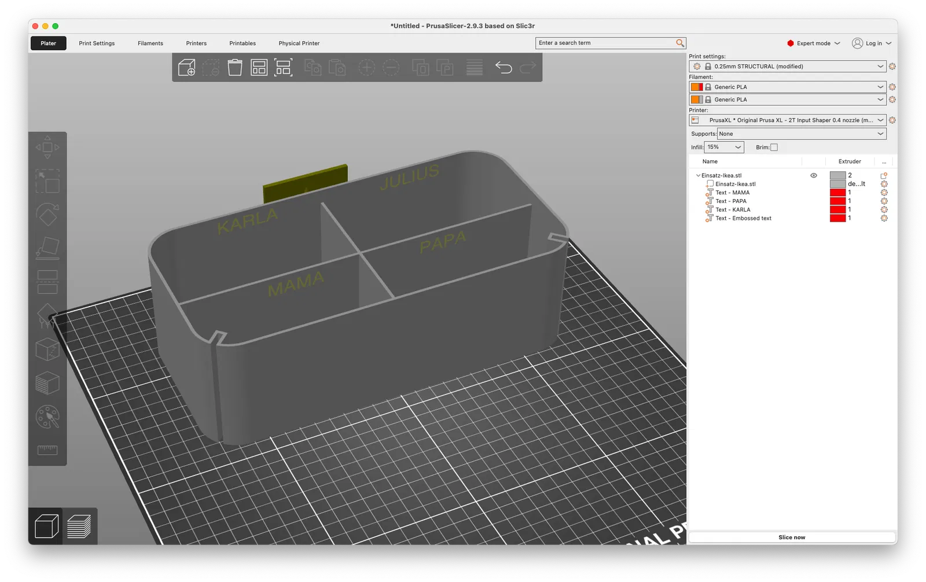Click the Arrange objects icon in toolbar
Screen dimensions: 926x582
pyautogui.click(x=259, y=67)
